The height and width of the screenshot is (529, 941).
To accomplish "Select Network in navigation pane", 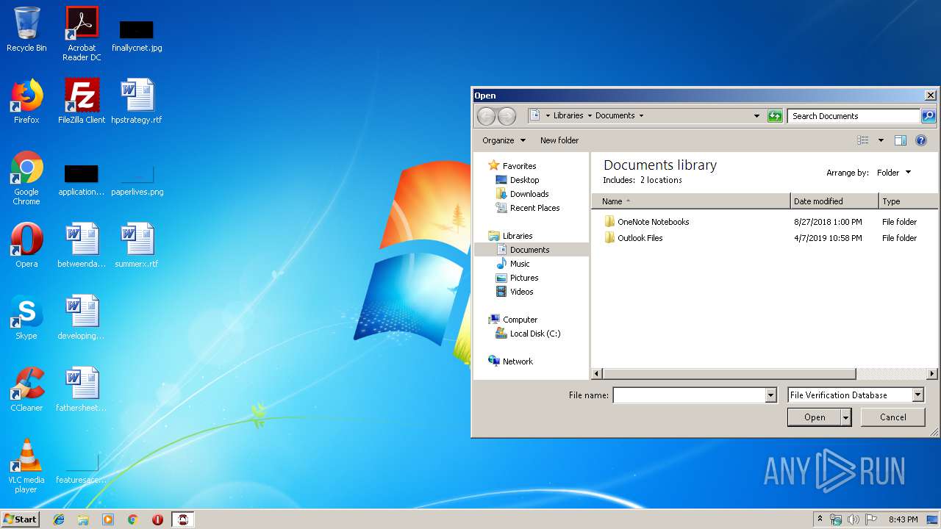I will 518,361.
